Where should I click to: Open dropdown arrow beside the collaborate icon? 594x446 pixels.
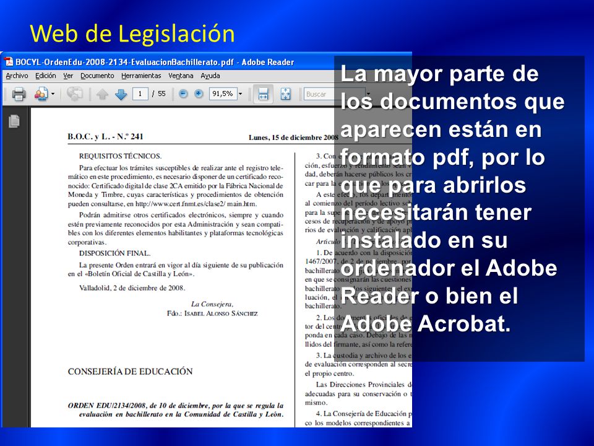pyautogui.click(x=53, y=94)
